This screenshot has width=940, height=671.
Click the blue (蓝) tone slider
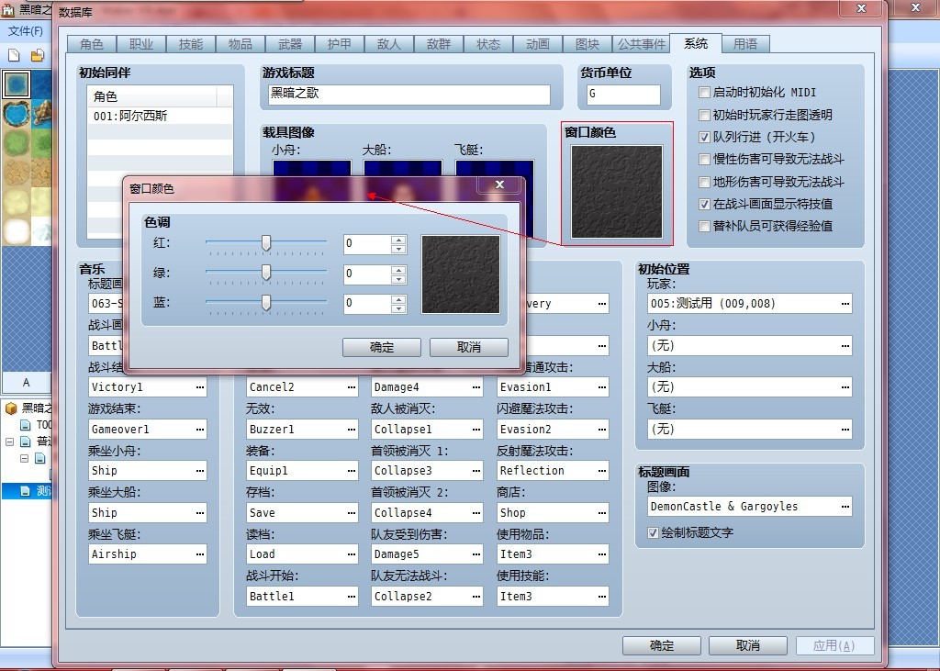266,303
